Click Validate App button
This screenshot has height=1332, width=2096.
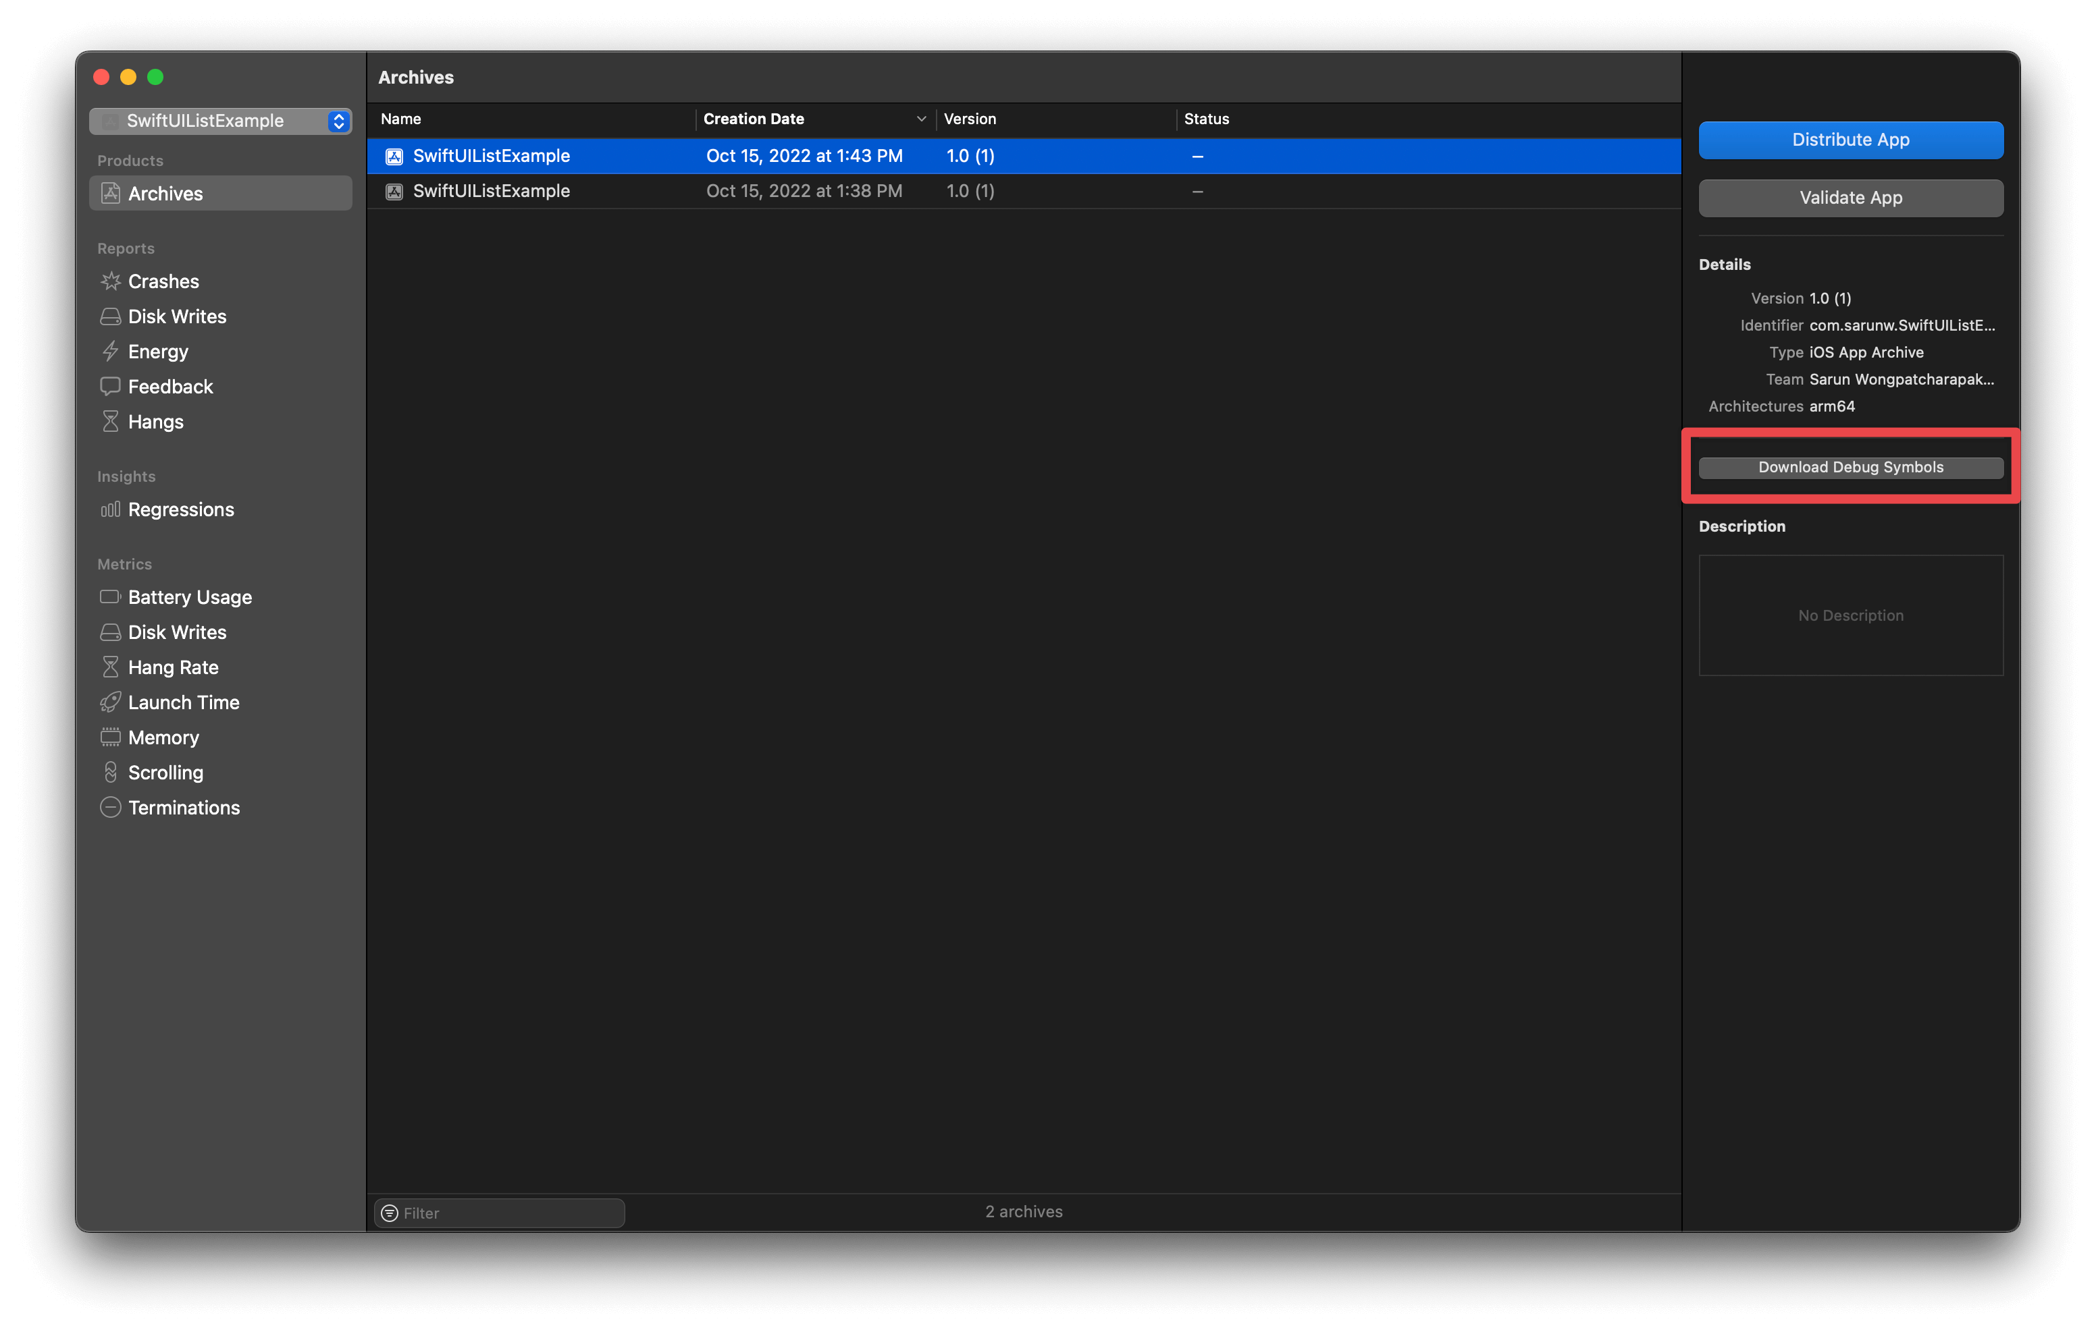point(1850,198)
